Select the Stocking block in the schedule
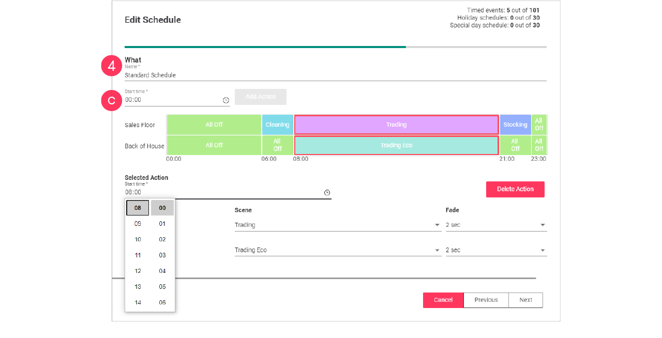The image size is (662, 338). coord(515,125)
